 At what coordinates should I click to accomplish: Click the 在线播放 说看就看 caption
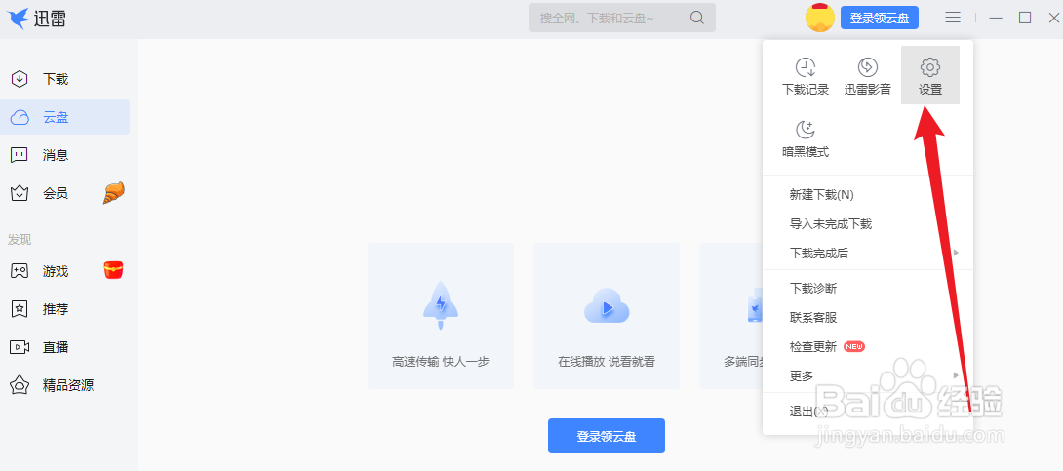coord(607,361)
